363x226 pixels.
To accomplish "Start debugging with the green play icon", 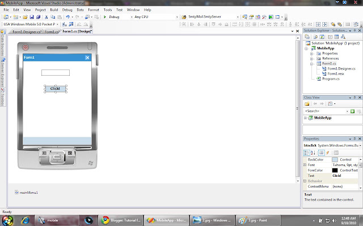I will coord(104,17).
